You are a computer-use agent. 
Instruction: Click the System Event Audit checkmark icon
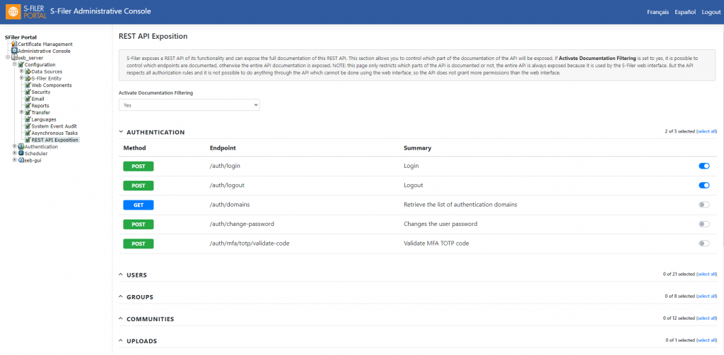(28, 126)
